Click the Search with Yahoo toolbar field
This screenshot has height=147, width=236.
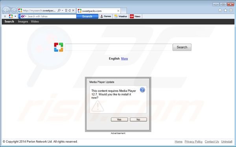[52, 16]
